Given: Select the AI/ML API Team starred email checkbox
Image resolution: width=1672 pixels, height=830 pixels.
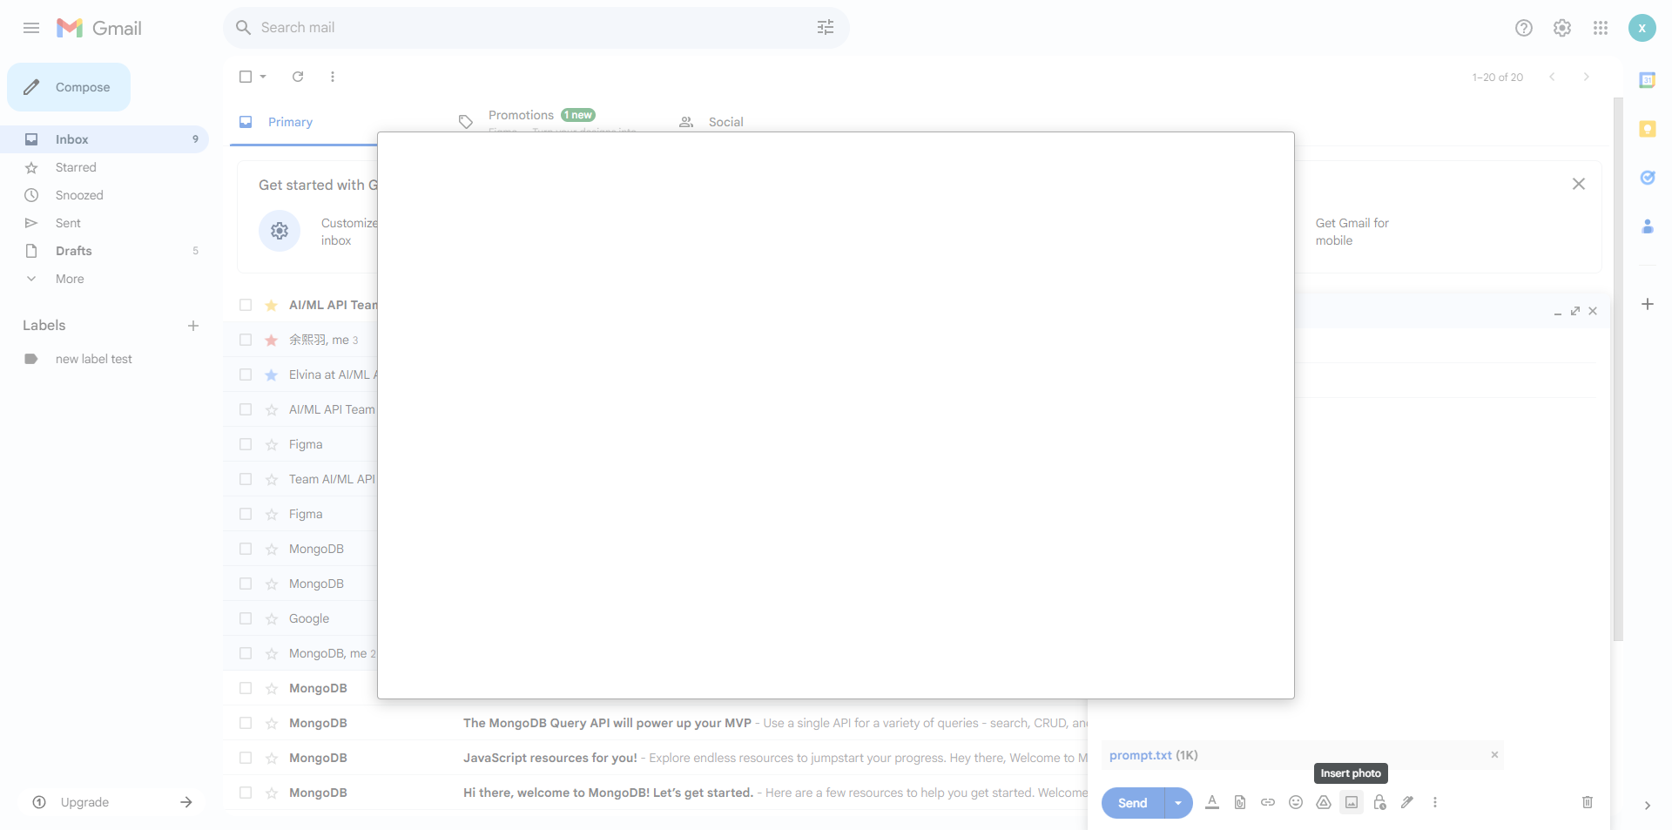Looking at the screenshot, I should tap(246, 305).
